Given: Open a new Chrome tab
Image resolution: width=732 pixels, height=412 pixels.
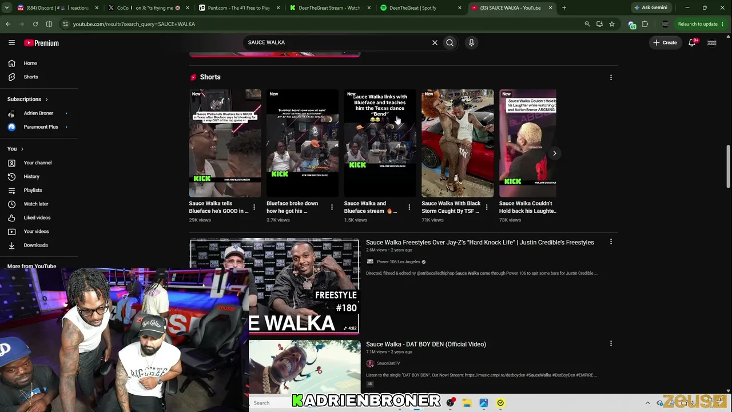Looking at the screenshot, I should tap(564, 8).
